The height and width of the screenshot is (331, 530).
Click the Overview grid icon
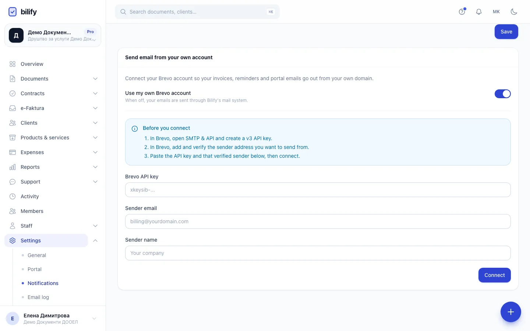pos(13,64)
